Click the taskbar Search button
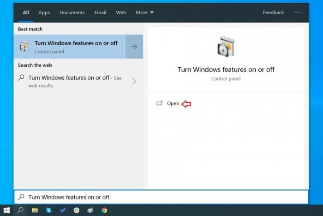The width and height of the screenshot is (323, 216). [20, 210]
